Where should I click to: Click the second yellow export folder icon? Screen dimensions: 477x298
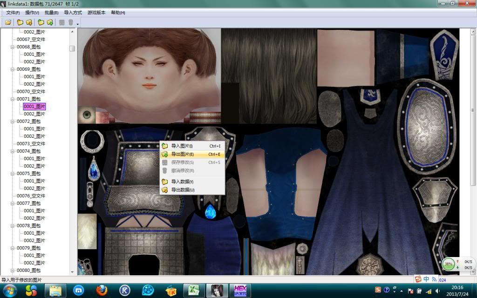29,22
